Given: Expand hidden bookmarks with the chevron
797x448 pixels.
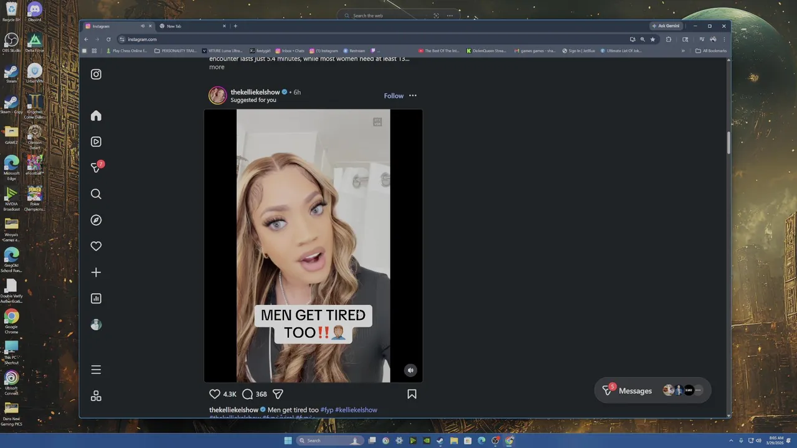Looking at the screenshot, I should [683, 51].
